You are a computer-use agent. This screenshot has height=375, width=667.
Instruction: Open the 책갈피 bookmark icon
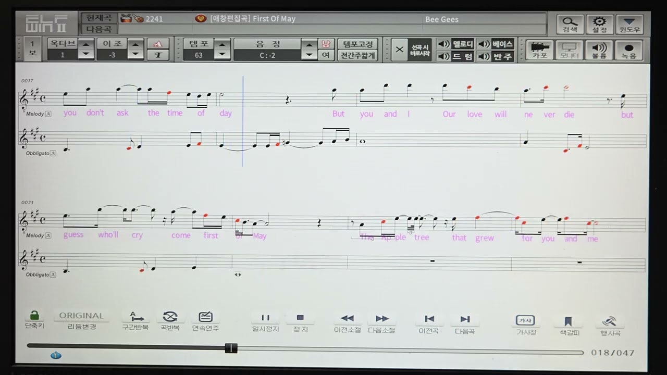pyautogui.click(x=569, y=326)
